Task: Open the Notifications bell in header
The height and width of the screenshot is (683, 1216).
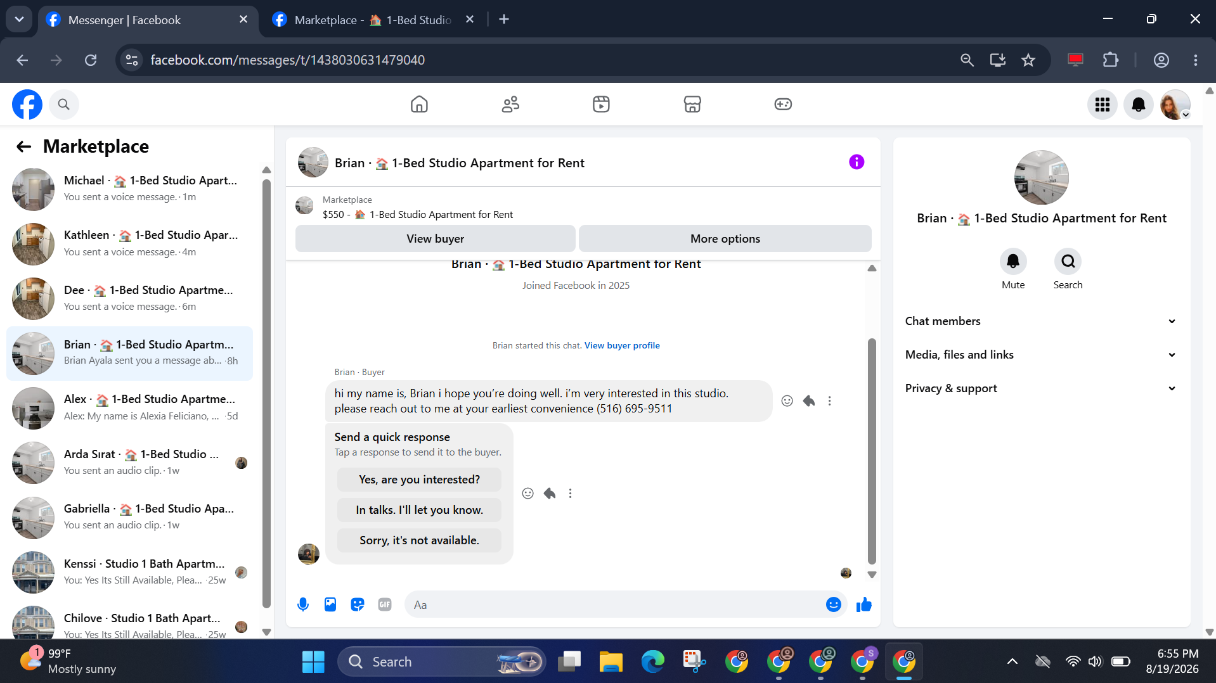Action: point(1139,105)
